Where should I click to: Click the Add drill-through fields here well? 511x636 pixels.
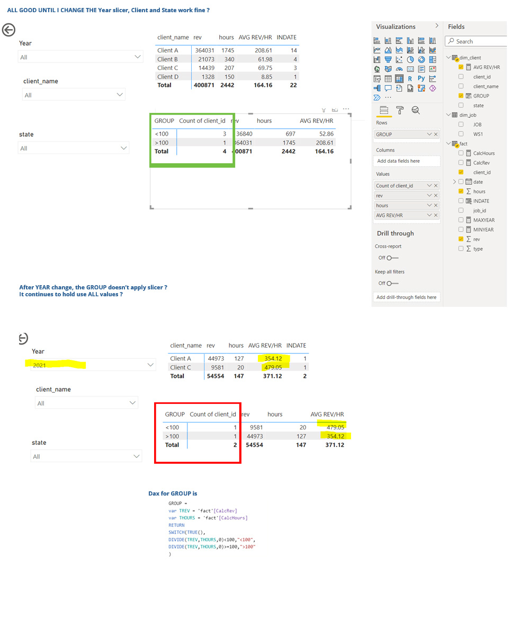[407, 297]
